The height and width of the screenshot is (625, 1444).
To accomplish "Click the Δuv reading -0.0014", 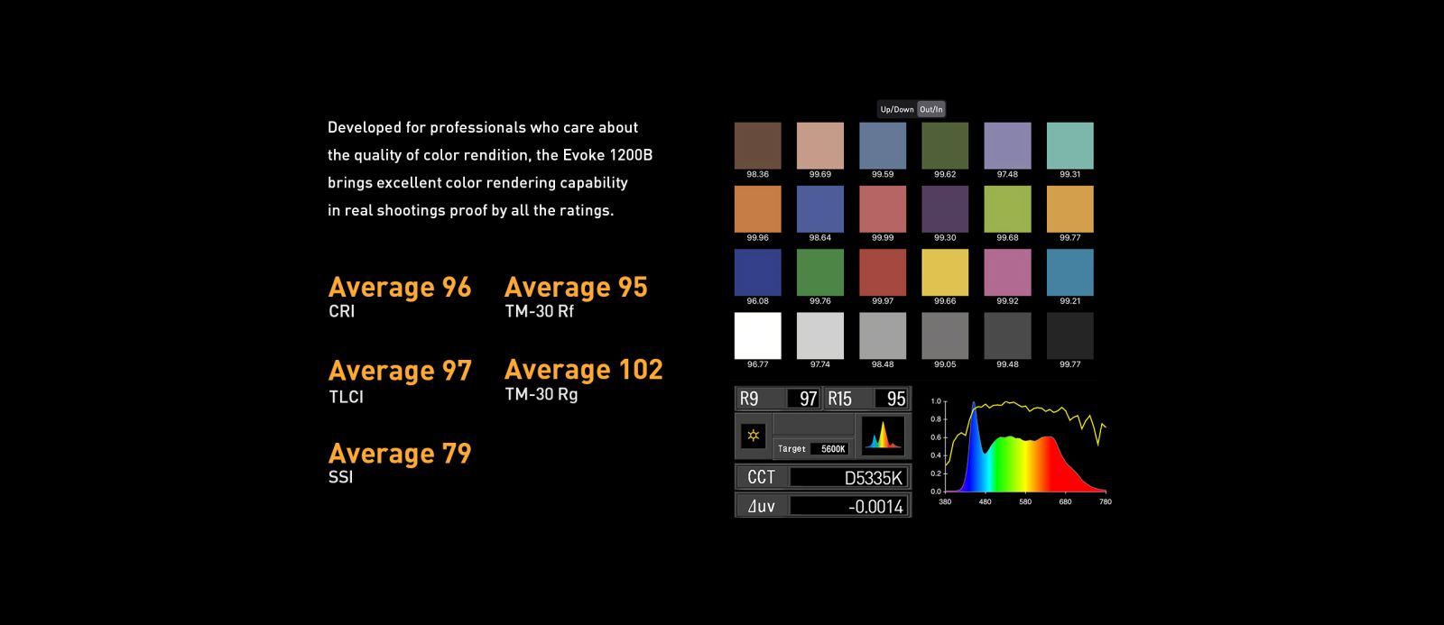I will tap(847, 506).
